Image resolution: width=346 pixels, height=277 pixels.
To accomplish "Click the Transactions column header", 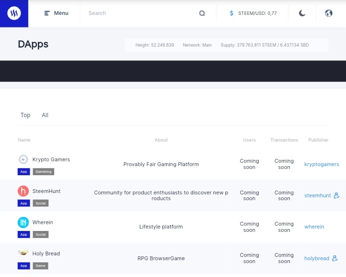I will 284,140.
